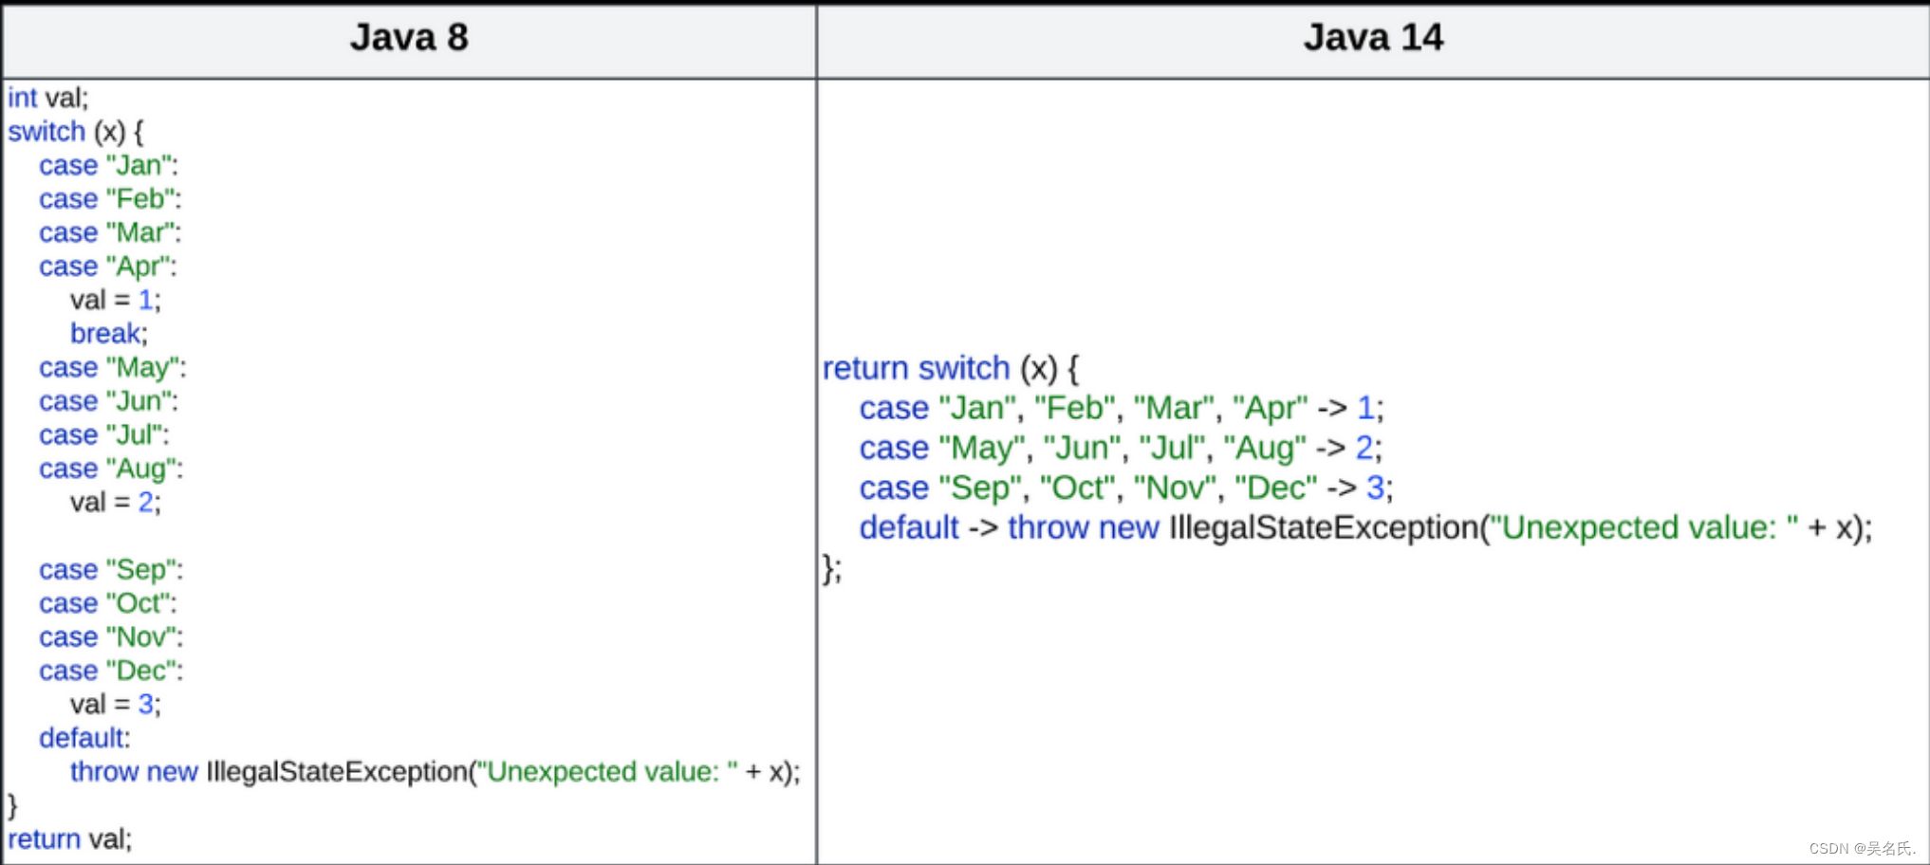Click the line 'case "Feb":'
This screenshot has height=865, width=1930.
click(110, 199)
